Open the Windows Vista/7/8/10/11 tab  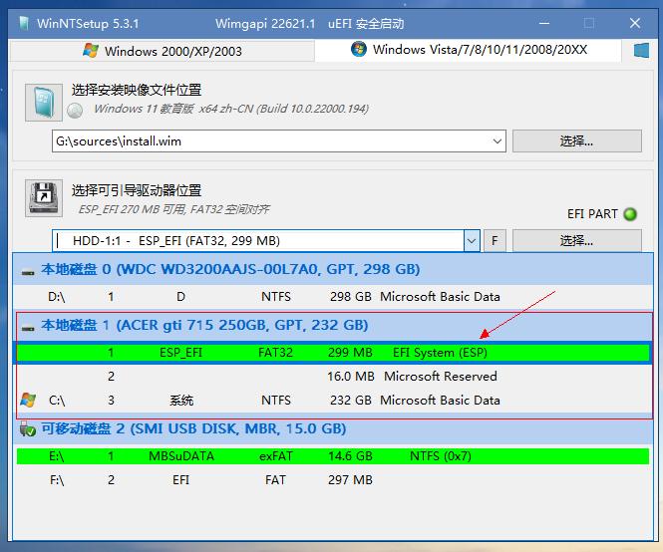point(469,51)
